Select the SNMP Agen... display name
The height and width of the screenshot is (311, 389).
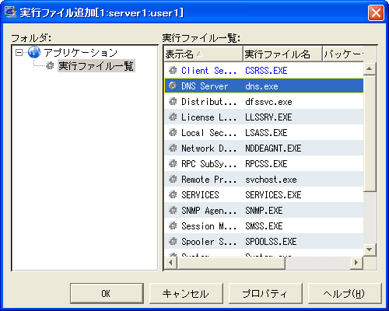click(209, 211)
